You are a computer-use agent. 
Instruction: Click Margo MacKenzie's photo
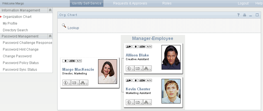[x=108, y=71]
